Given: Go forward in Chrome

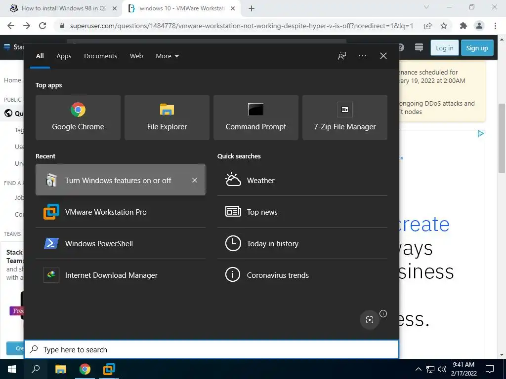Looking at the screenshot, I should click(27, 26).
